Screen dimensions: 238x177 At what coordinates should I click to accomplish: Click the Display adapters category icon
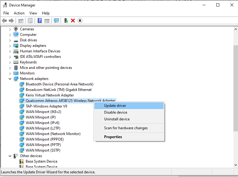16,46
